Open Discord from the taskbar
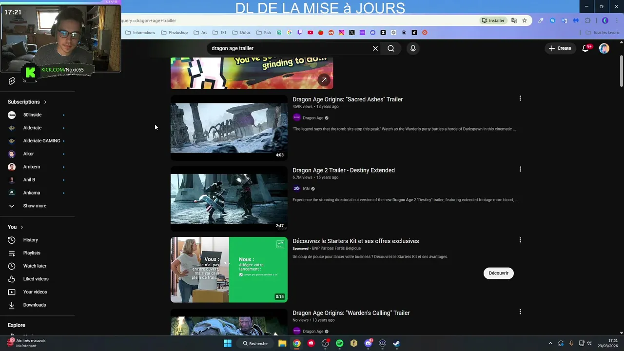 pyautogui.click(x=369, y=343)
